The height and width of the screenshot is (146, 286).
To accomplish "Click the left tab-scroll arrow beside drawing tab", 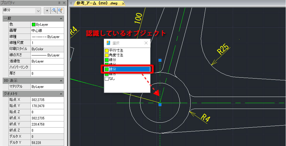I will click(x=71, y=3).
